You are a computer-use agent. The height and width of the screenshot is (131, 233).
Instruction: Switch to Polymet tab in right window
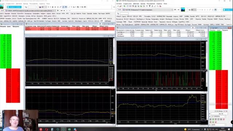[x=210, y=19]
